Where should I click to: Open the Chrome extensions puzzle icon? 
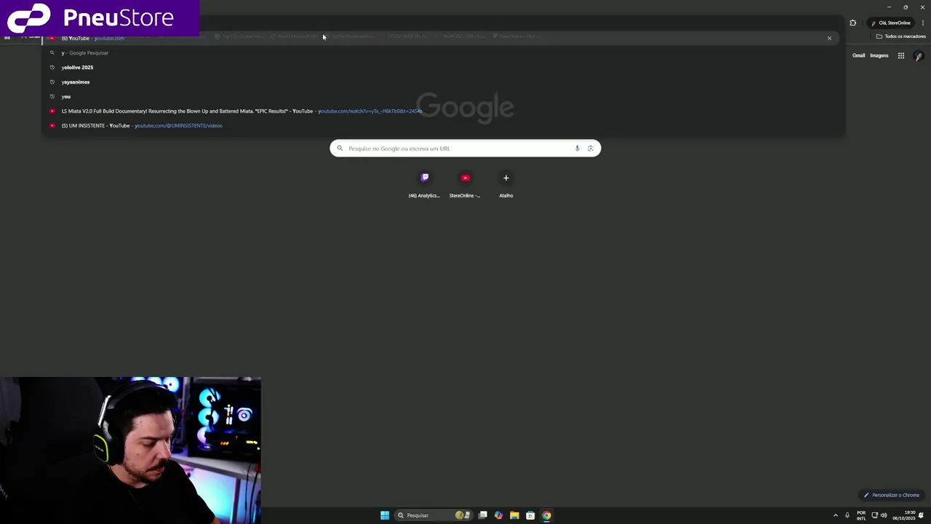[x=852, y=23]
